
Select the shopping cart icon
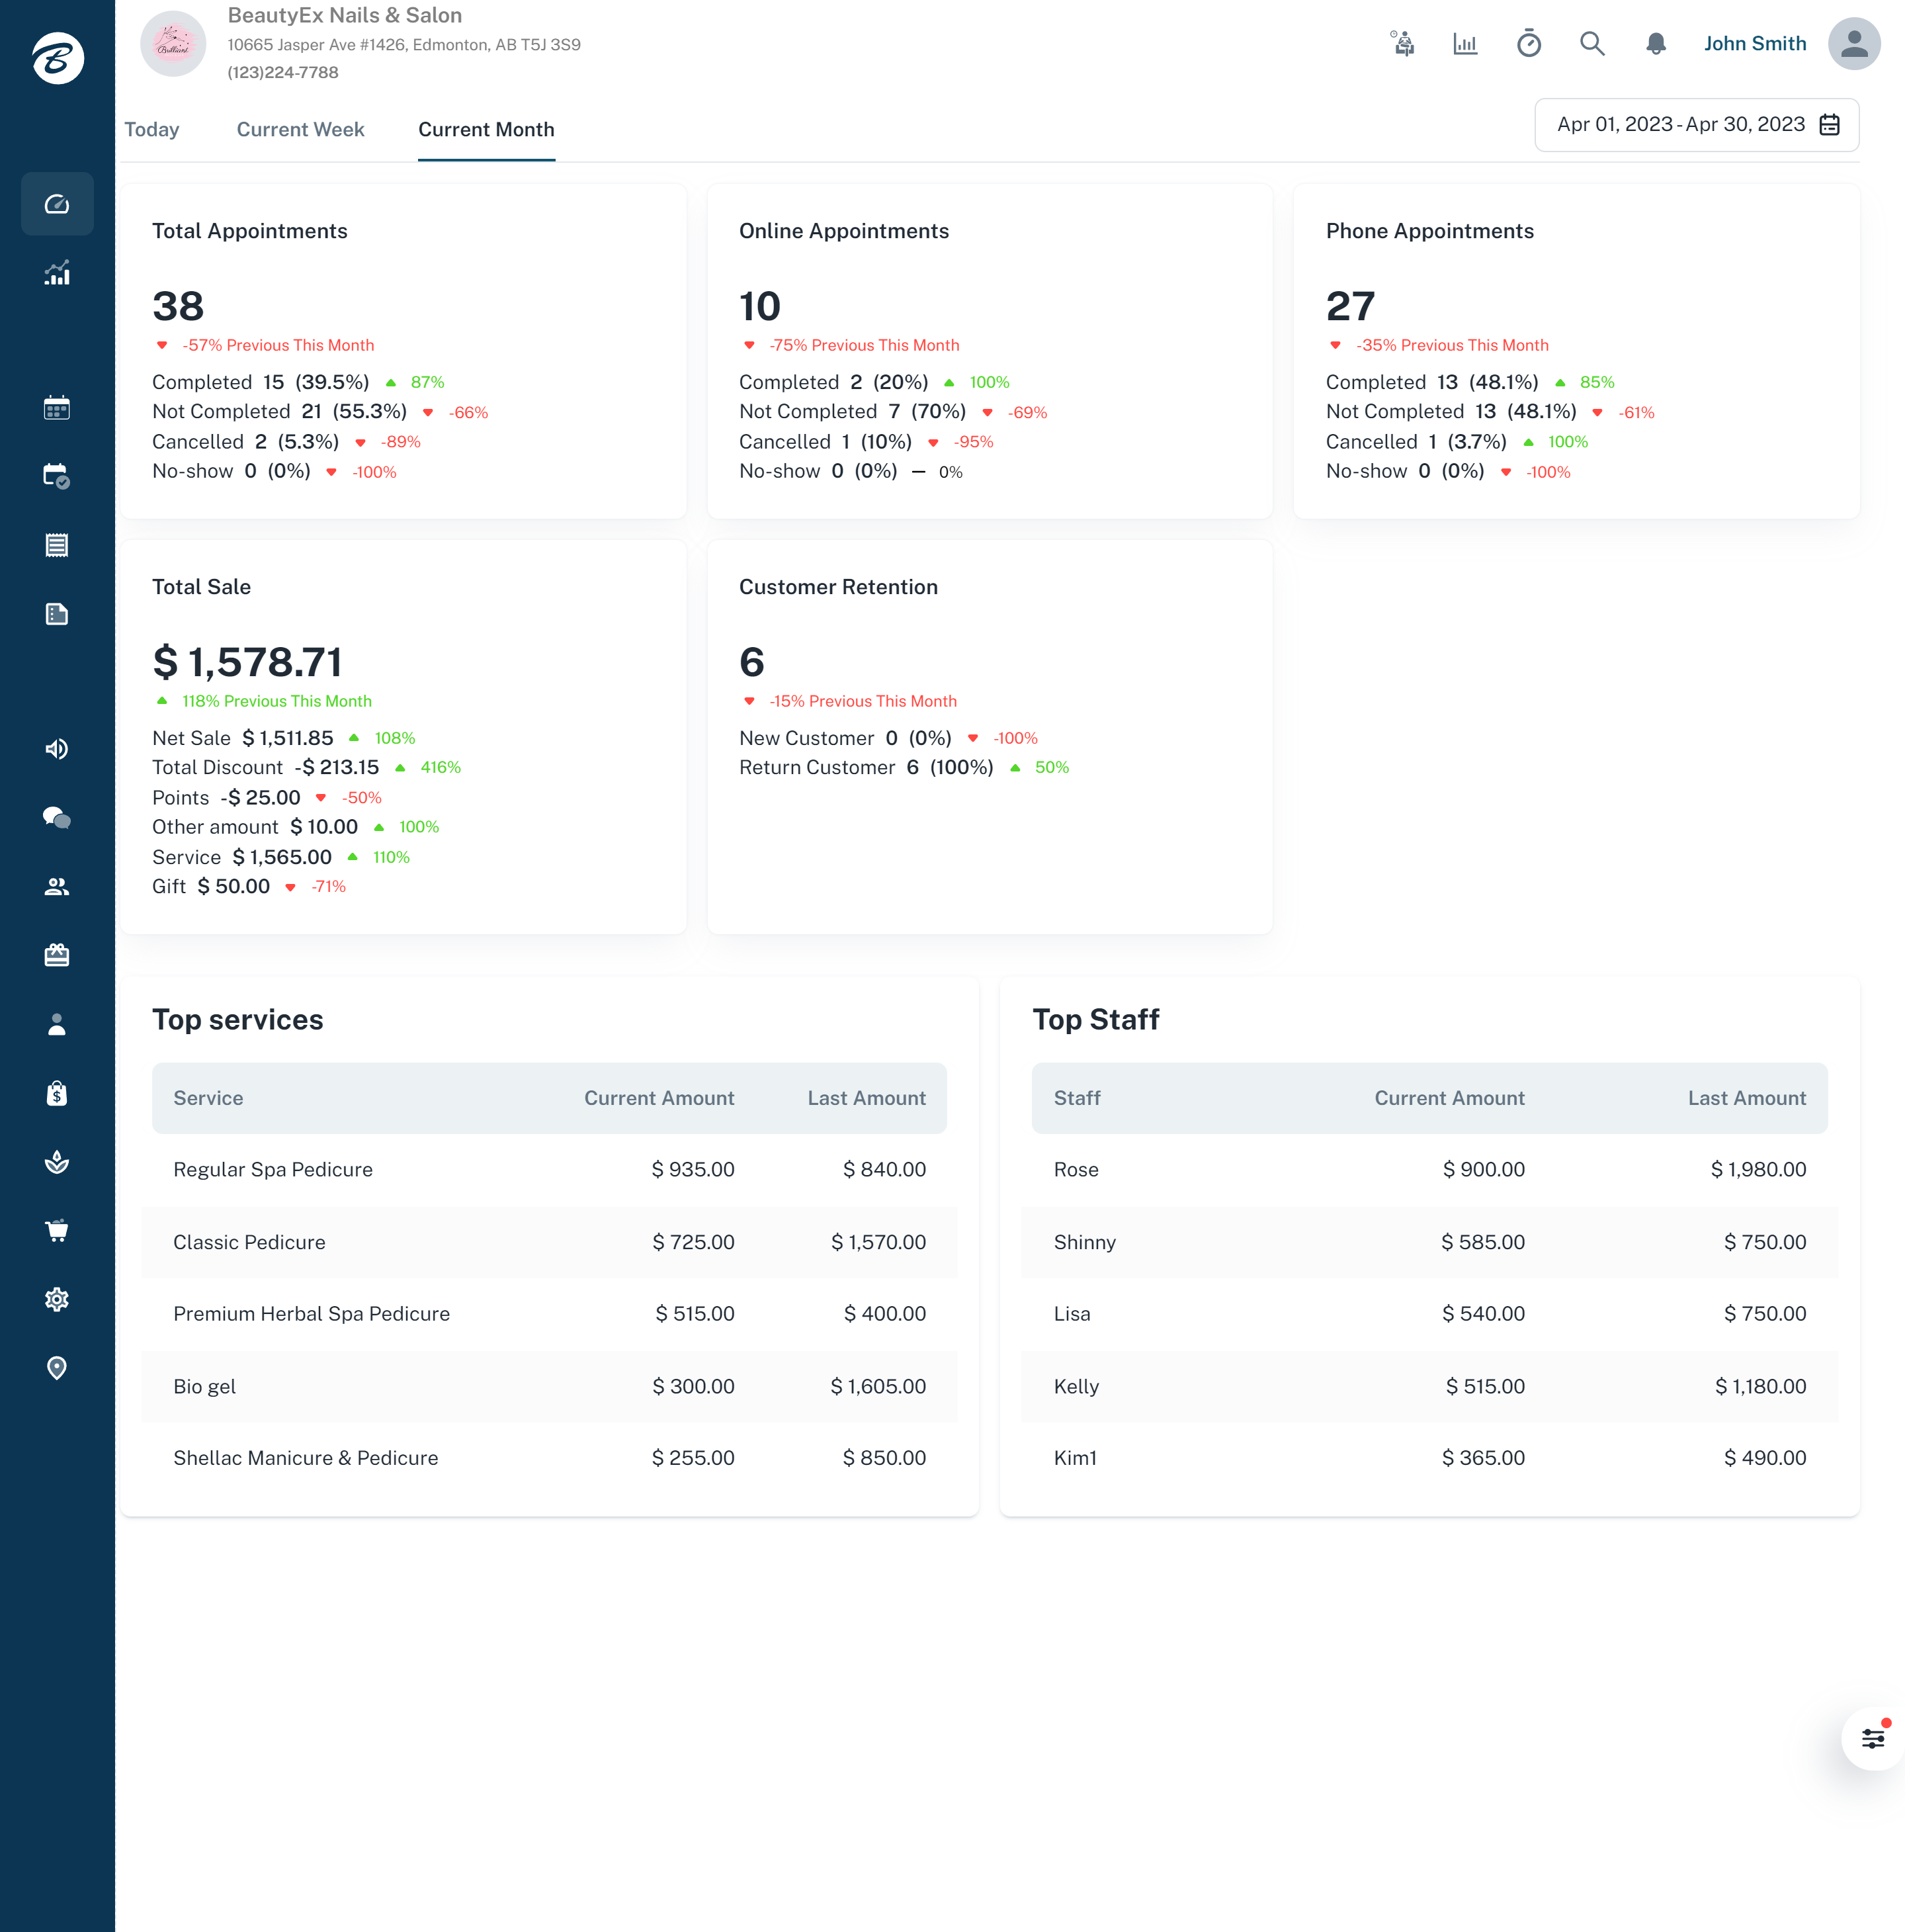click(57, 1230)
